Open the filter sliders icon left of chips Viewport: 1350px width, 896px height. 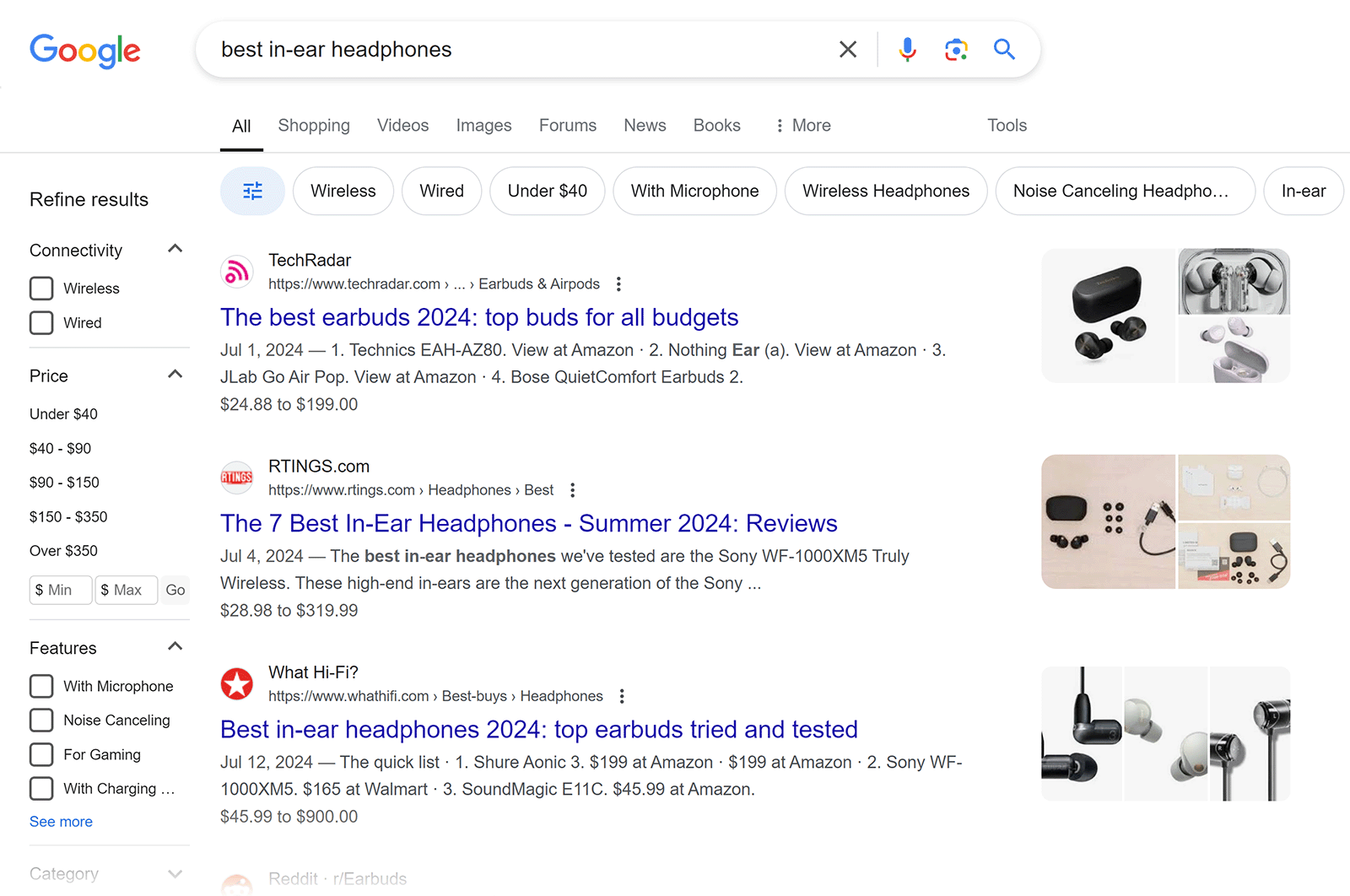point(251,191)
